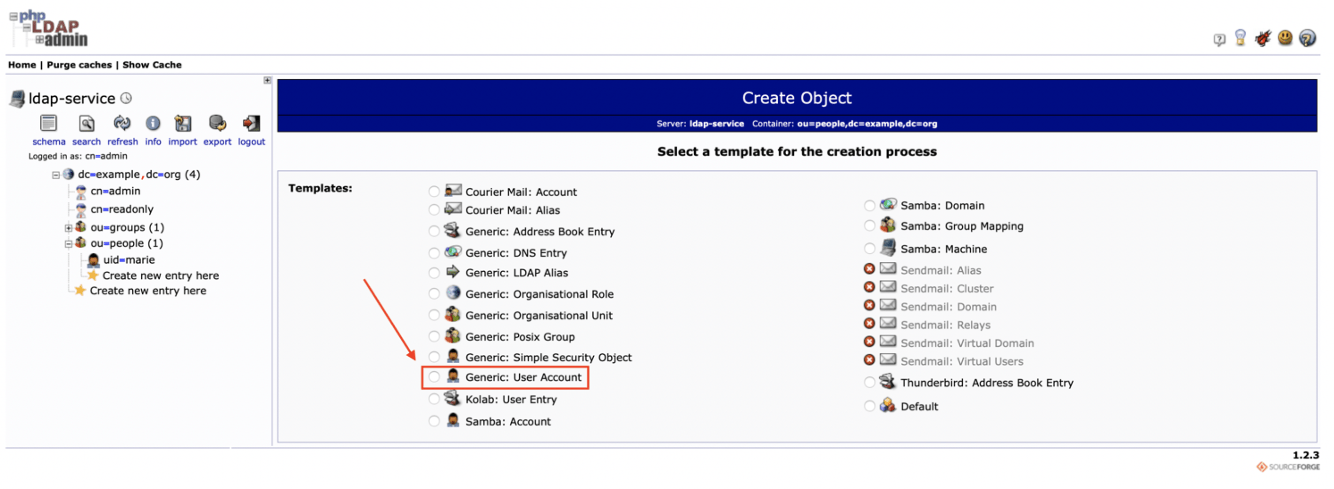Click the bug report icon
The image size is (1334, 489).
pyautogui.click(x=1263, y=38)
